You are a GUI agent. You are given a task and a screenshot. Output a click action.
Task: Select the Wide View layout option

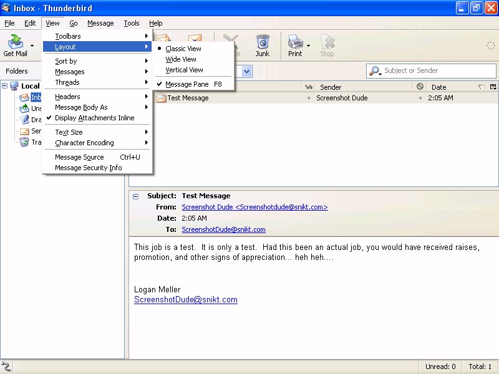tap(193, 59)
